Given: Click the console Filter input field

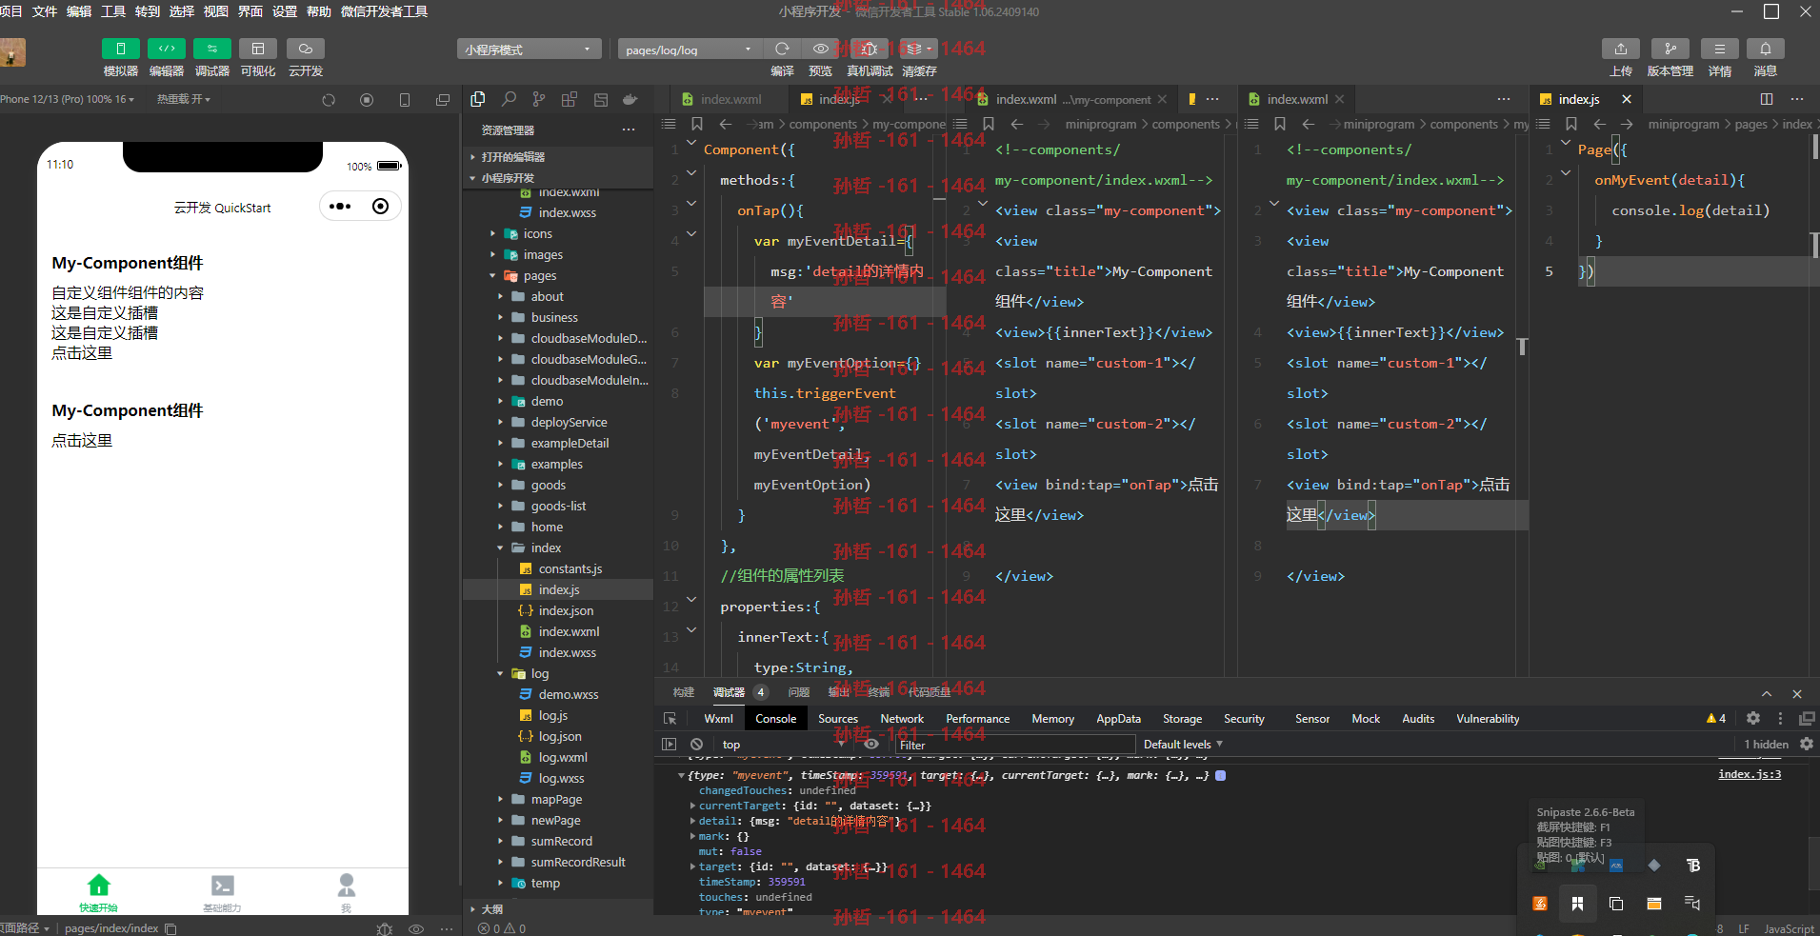Looking at the screenshot, I should tap(1015, 745).
